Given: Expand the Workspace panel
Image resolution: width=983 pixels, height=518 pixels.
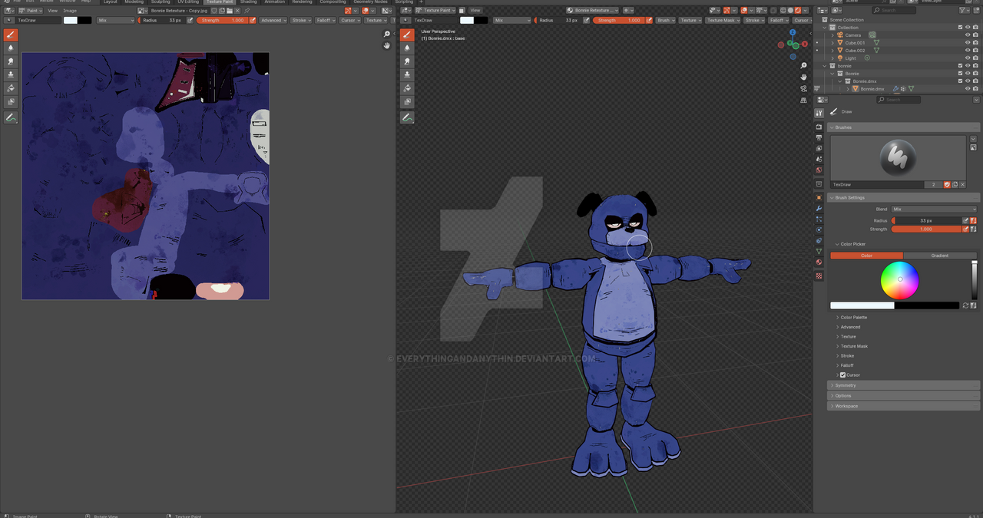Looking at the screenshot, I should (x=903, y=406).
